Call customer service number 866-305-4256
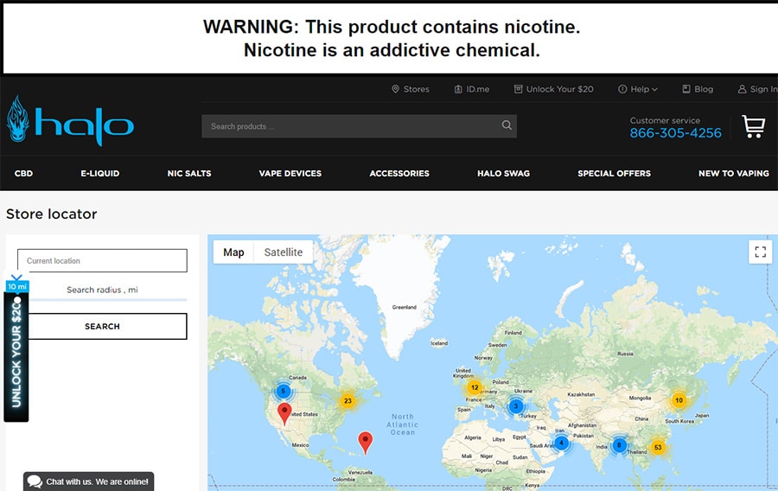The height and width of the screenshot is (491, 778). (x=675, y=133)
